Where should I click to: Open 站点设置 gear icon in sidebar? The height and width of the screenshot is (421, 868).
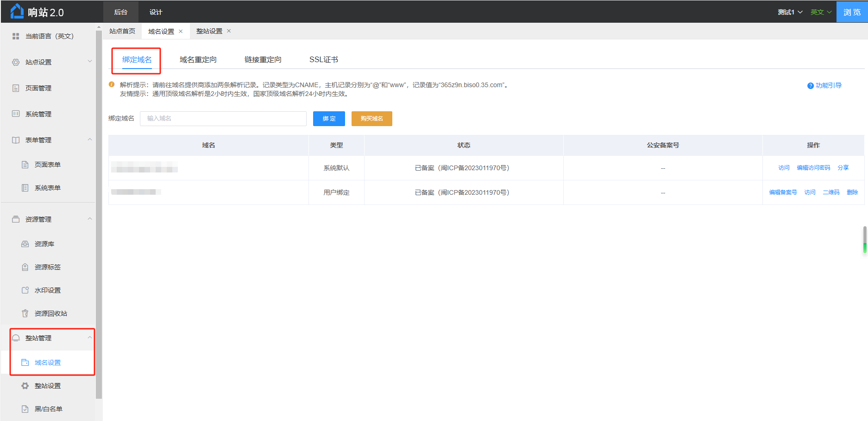point(16,62)
